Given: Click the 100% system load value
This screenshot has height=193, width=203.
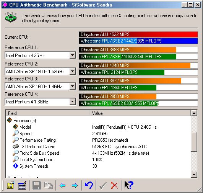Looking at the screenshot, I should click(x=97, y=160).
